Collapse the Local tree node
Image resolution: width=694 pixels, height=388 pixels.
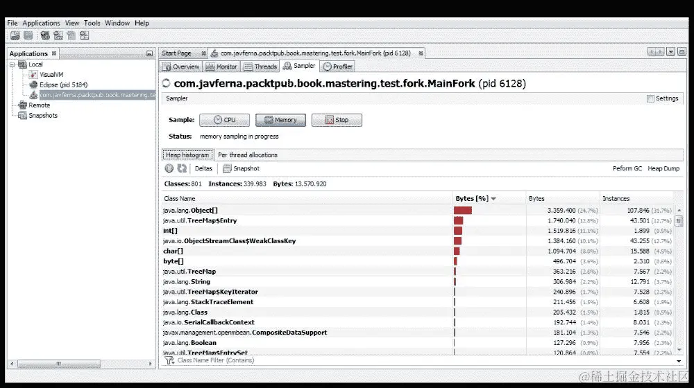pos(12,64)
